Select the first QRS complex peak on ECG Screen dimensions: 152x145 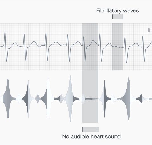5,33
